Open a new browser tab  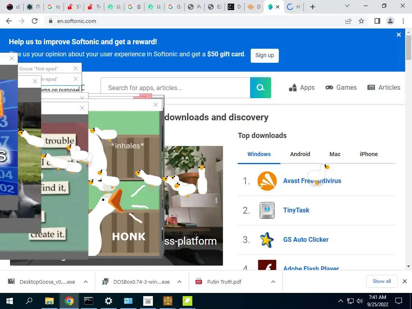[312, 7]
